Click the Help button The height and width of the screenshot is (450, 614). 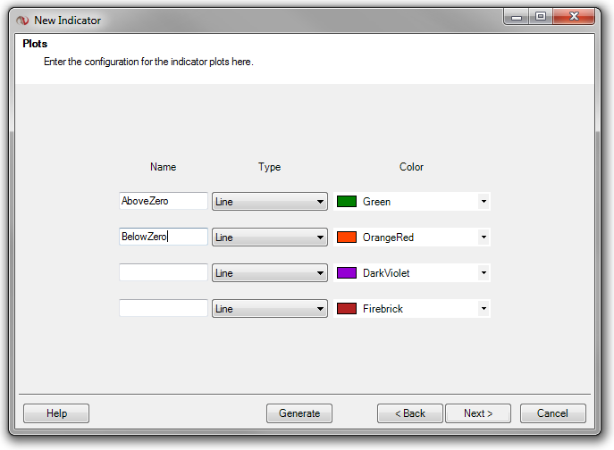pos(56,413)
